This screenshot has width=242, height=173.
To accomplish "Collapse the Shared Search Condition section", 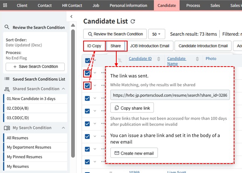I will (x=63, y=89).
